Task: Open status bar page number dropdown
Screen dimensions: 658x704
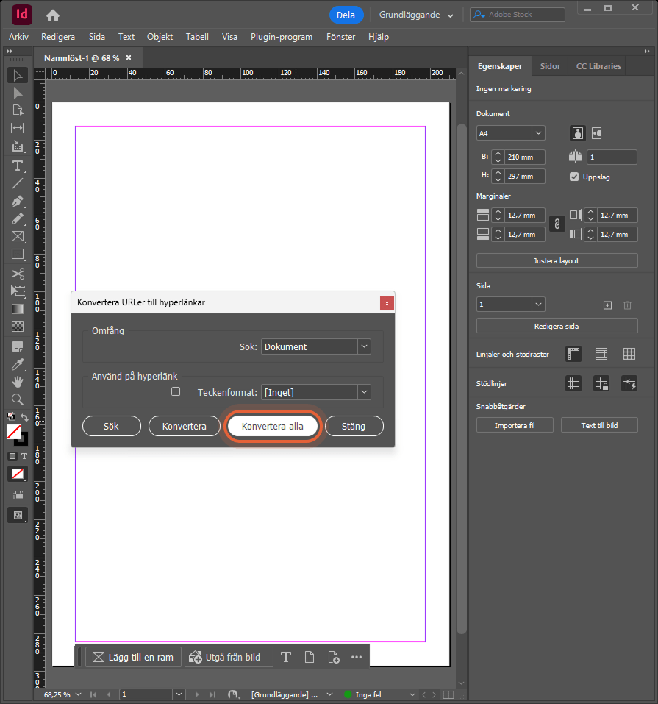Action: point(179,694)
